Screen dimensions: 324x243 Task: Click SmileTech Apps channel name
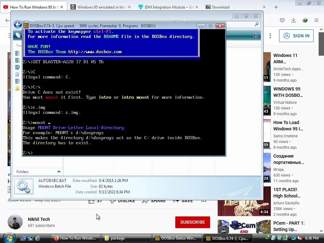click(289, 69)
